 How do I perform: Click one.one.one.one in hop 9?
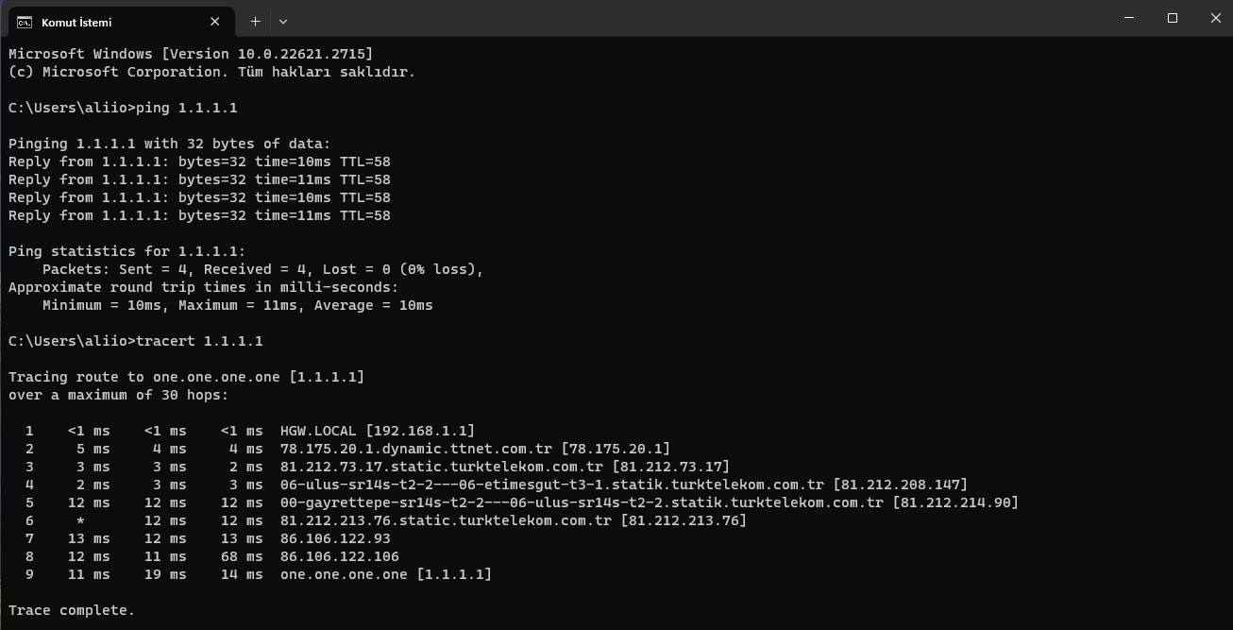(344, 574)
